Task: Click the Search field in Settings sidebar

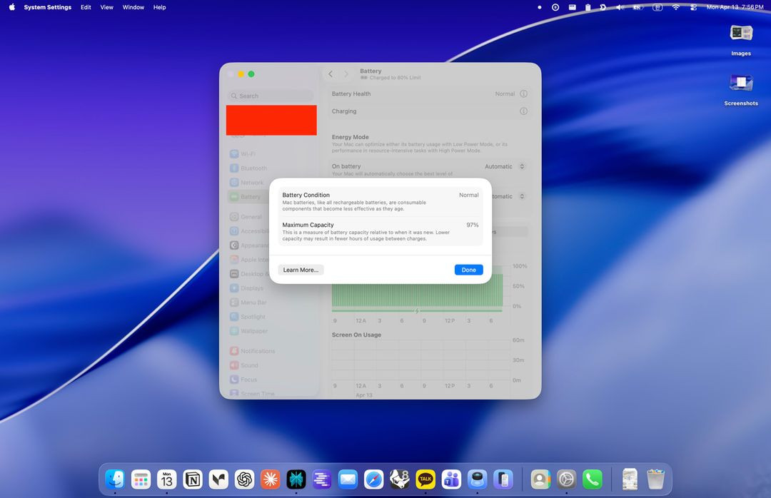Action: click(271, 96)
